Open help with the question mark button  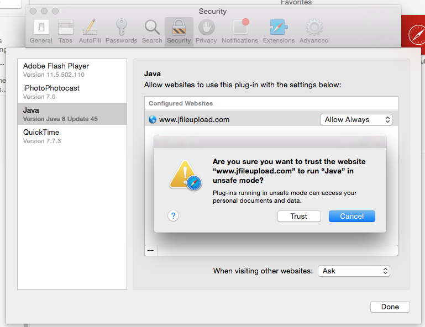tap(173, 216)
